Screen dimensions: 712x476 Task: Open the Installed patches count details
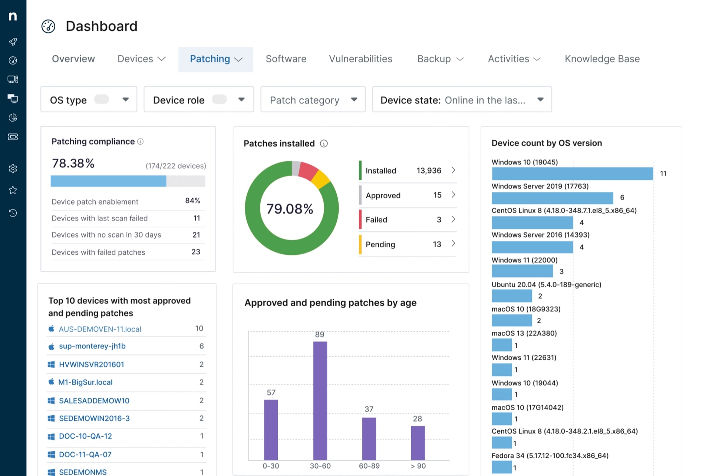(453, 170)
